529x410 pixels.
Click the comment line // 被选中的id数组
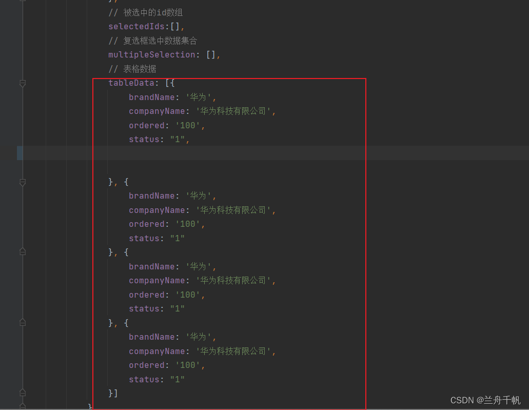click(145, 13)
